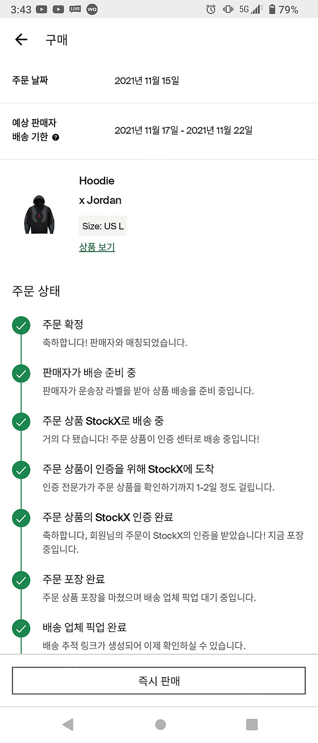The height and width of the screenshot is (743, 318).
Task: Tap the help icon beside 배송 기한
Action: pos(56,137)
